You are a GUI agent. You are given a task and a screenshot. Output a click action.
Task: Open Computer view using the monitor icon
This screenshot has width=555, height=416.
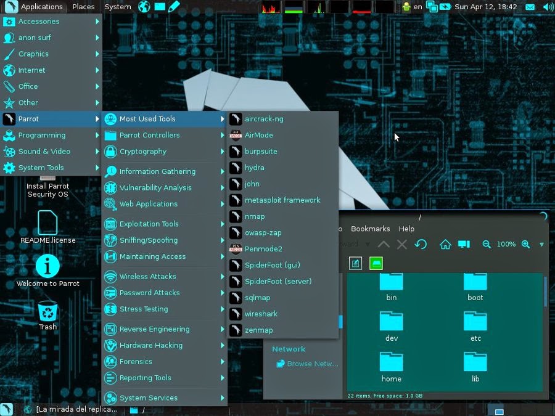pyautogui.click(x=463, y=244)
